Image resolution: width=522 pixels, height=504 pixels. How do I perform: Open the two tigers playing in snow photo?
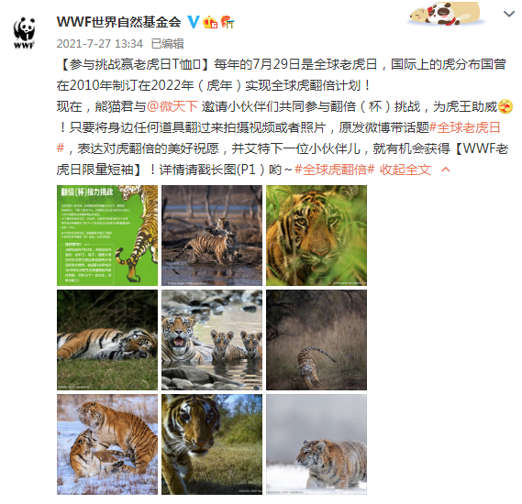107,444
